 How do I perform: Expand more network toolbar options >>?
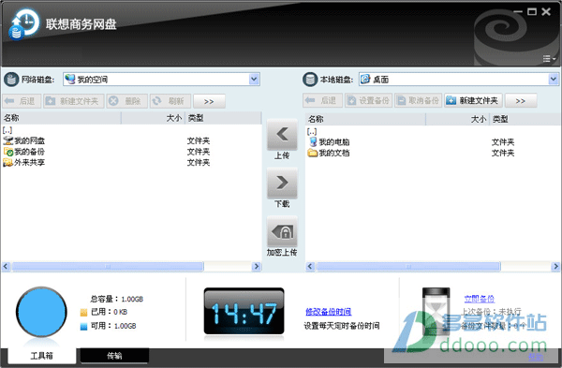pyautogui.click(x=209, y=101)
